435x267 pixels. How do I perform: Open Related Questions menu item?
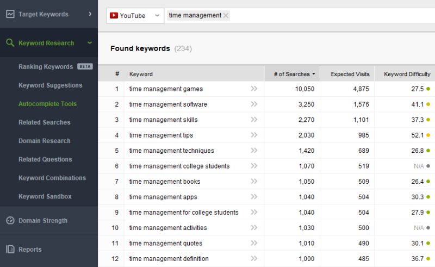(x=45, y=159)
